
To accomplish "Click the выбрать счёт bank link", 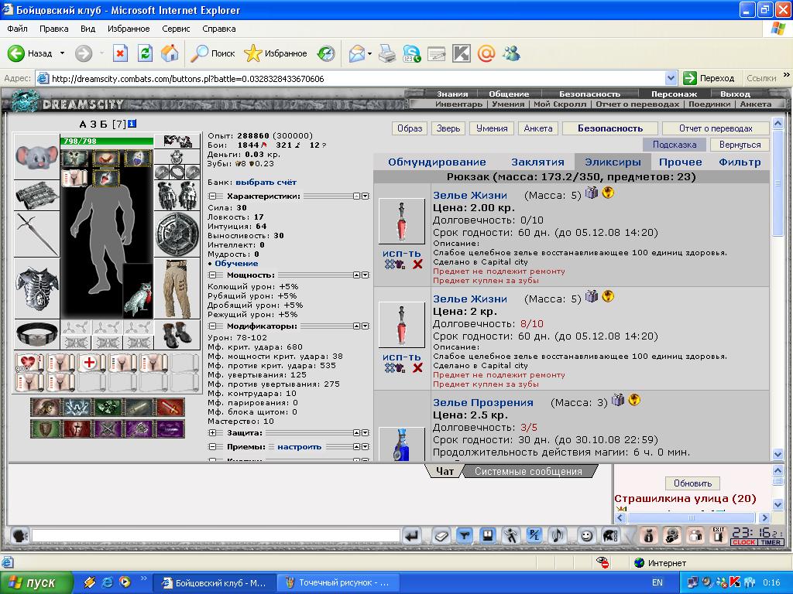I will tap(266, 183).
